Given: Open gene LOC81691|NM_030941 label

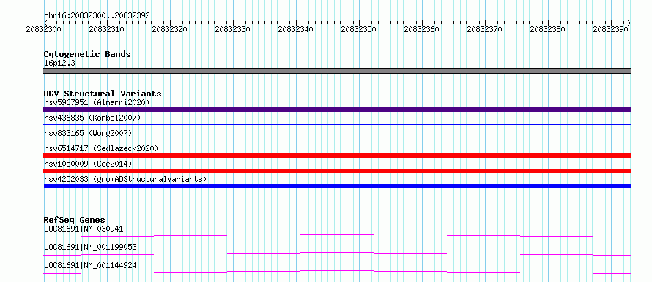Looking at the screenshot, I should (84, 229).
